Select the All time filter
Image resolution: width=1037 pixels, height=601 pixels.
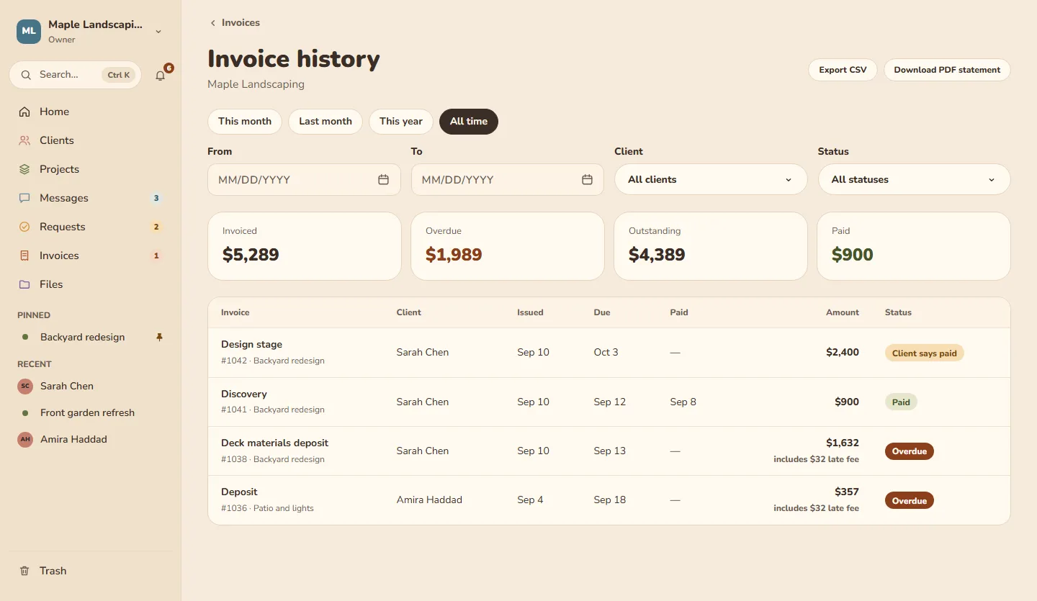click(x=469, y=121)
